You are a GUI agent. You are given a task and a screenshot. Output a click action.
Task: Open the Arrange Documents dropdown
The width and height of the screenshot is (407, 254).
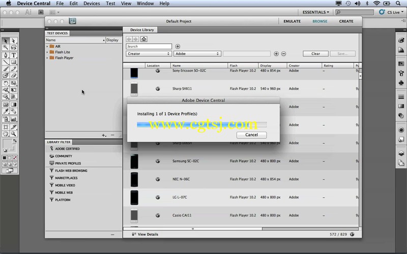tap(54, 12)
